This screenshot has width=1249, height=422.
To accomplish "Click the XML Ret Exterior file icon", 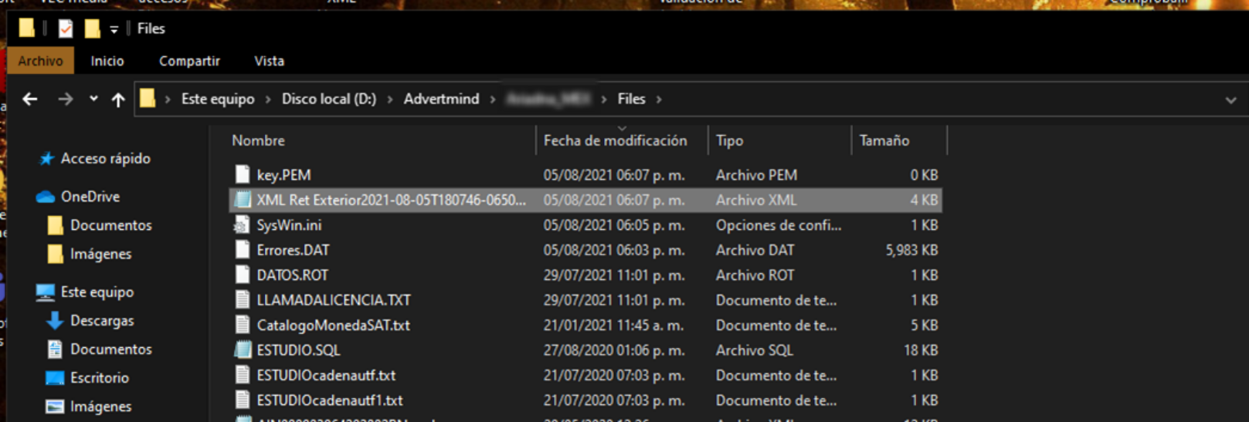I will (243, 200).
